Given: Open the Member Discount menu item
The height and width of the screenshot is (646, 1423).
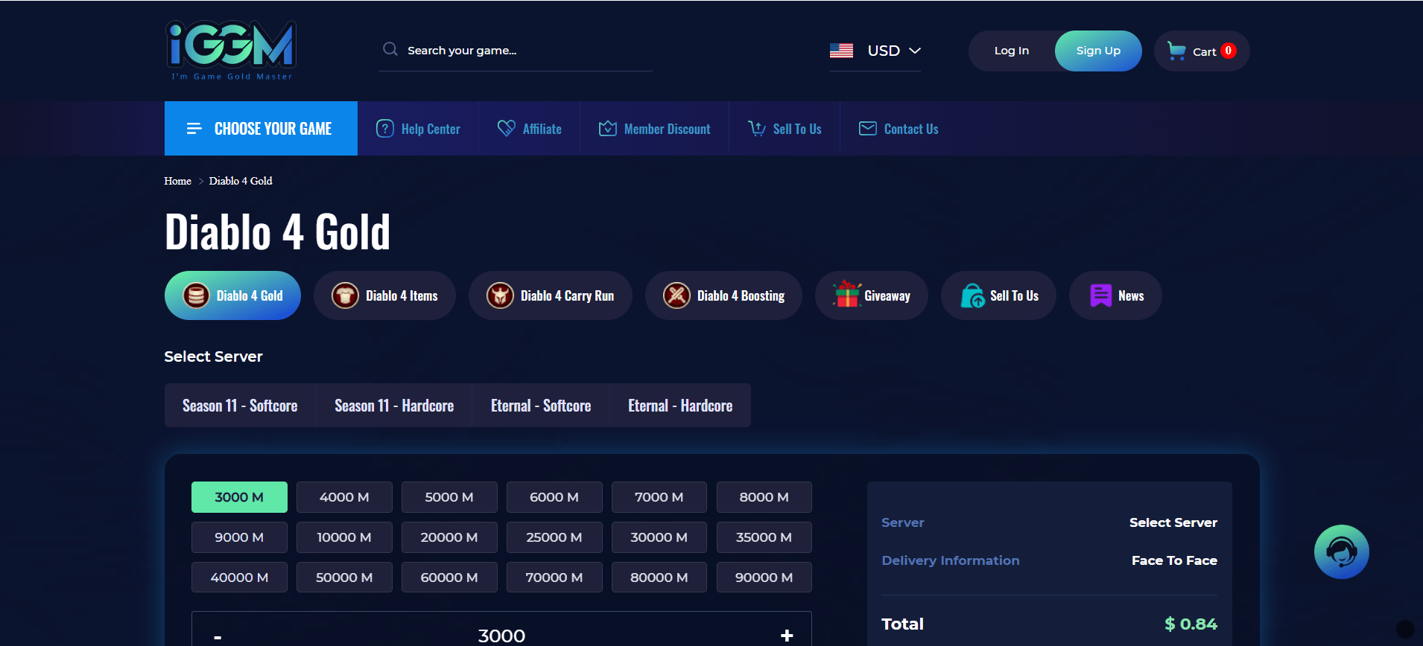Looking at the screenshot, I should [655, 129].
